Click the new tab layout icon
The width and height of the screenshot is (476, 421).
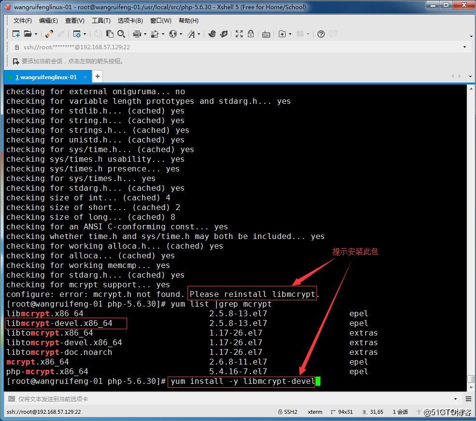click(282, 34)
